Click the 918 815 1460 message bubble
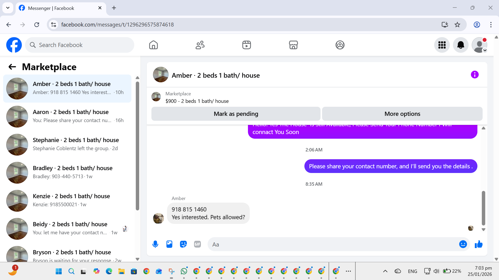The width and height of the screenshot is (499, 280). [208, 213]
